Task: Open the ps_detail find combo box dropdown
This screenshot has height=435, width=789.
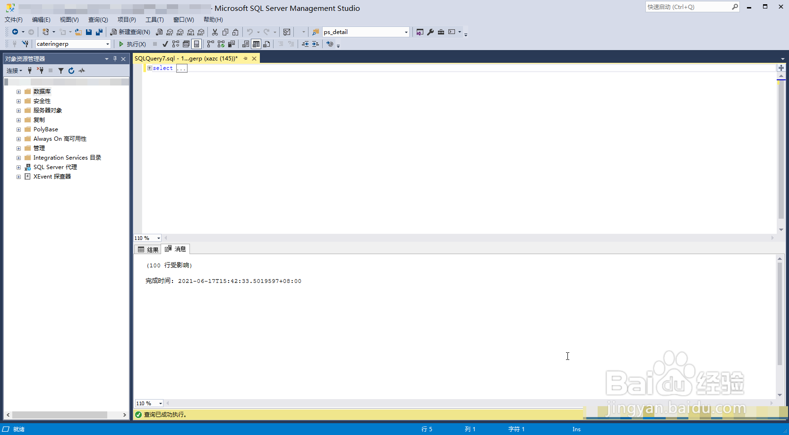Action: tap(406, 32)
